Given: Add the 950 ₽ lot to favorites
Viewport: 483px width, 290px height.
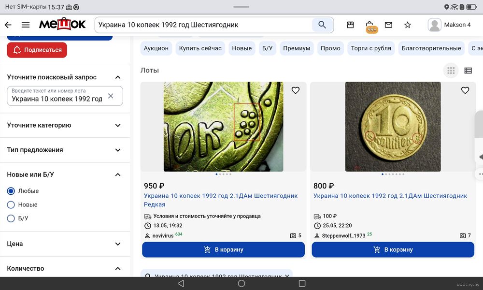Looking at the screenshot, I should [x=296, y=90].
